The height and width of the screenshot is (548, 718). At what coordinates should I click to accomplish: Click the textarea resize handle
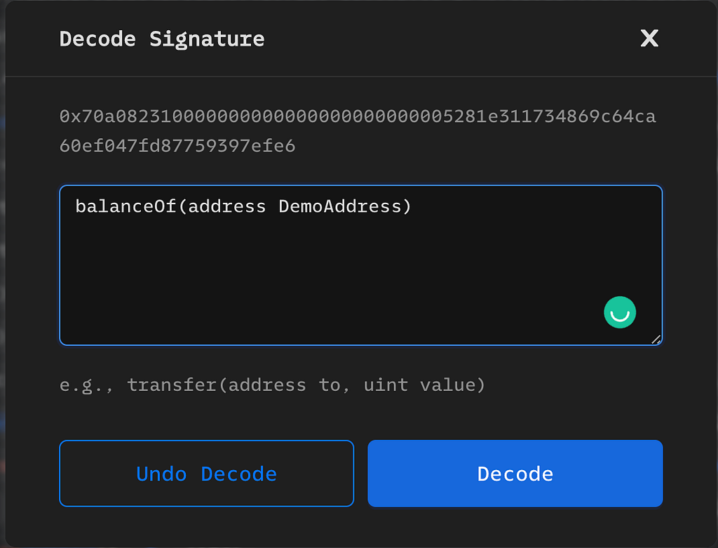point(656,339)
